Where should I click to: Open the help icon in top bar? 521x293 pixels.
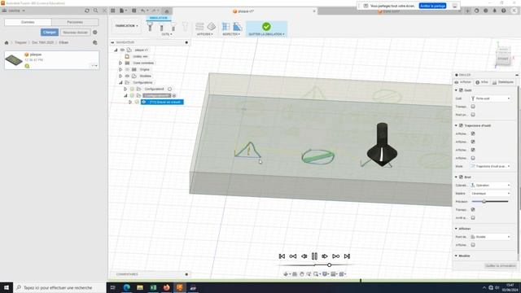pyautogui.click(x=503, y=11)
